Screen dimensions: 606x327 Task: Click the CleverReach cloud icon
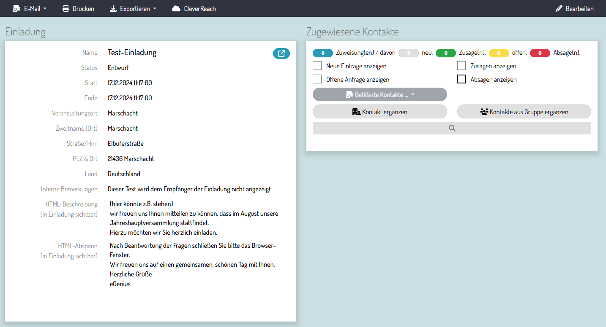click(x=176, y=8)
